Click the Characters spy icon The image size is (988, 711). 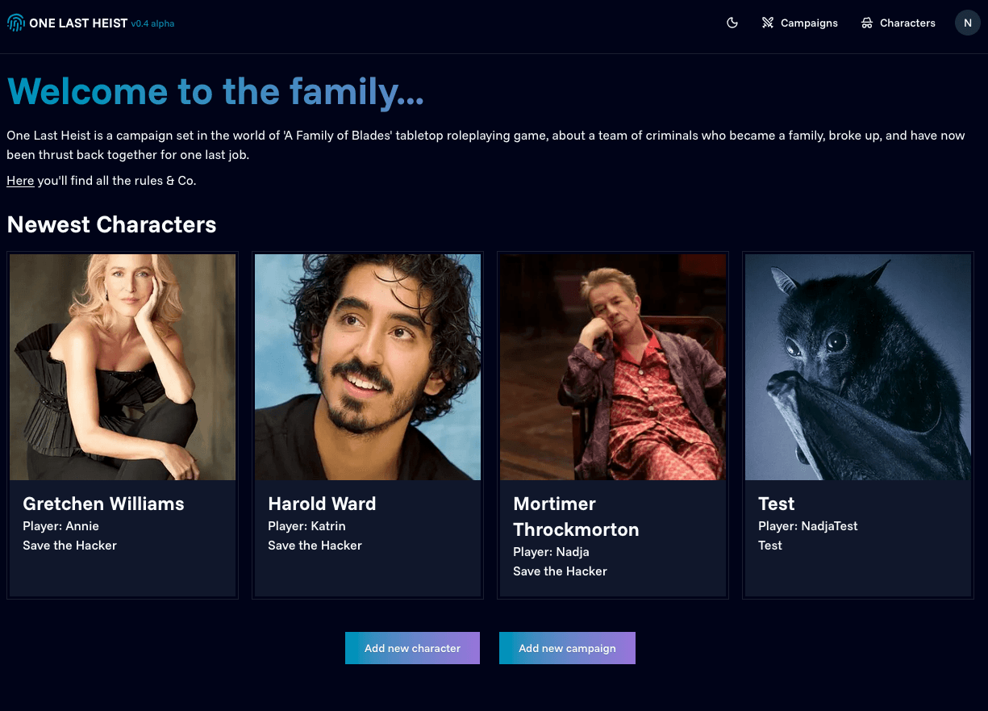pos(867,23)
